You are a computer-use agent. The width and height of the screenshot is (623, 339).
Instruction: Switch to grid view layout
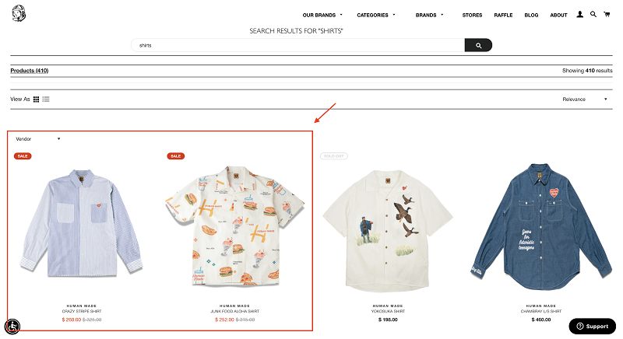(x=36, y=100)
